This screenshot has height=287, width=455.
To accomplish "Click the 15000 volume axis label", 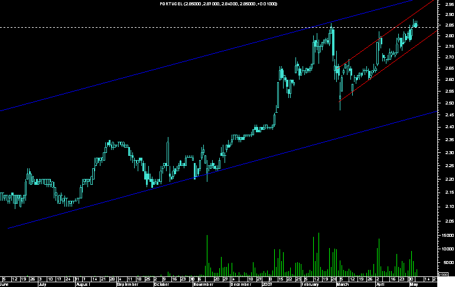I will click(x=448, y=236).
